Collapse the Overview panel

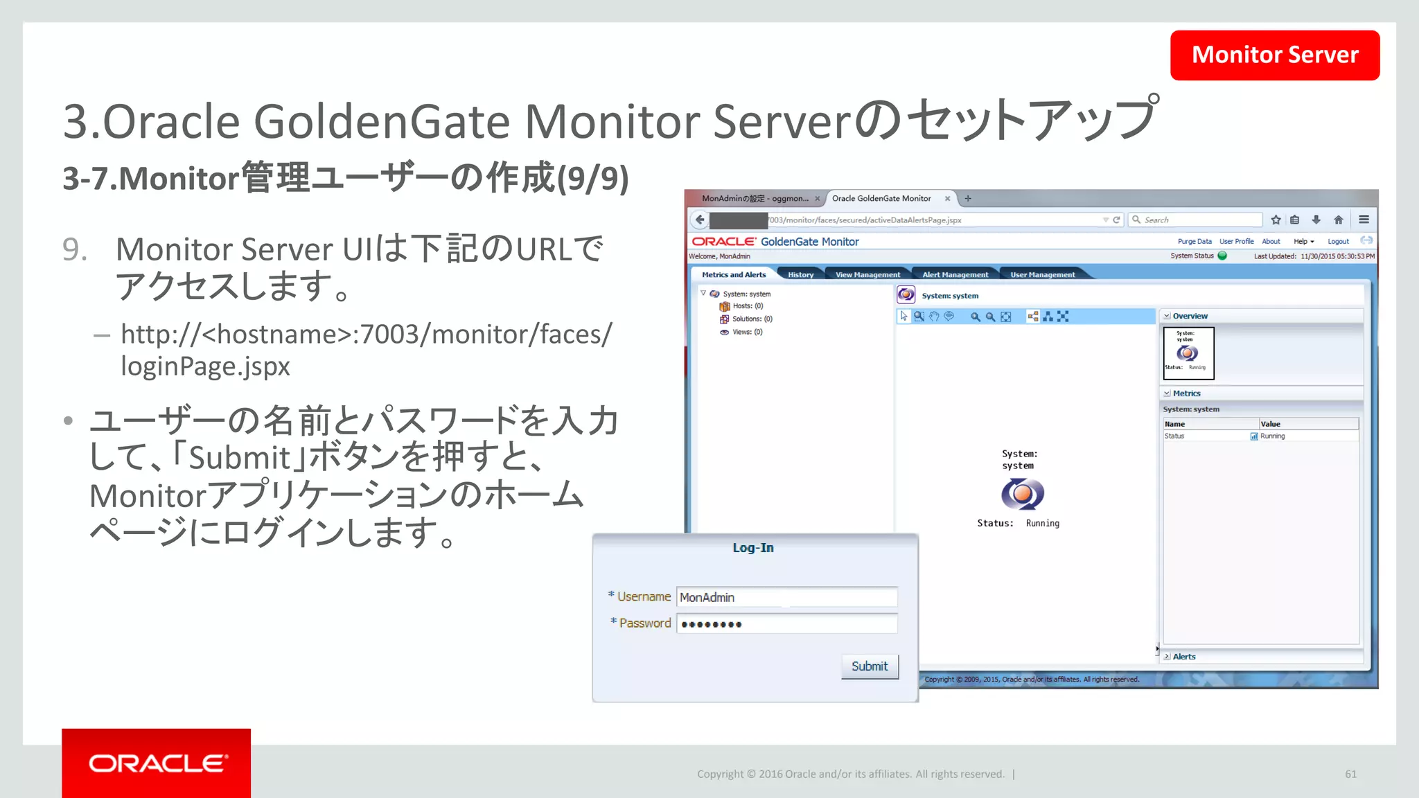1167,316
